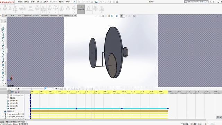Click Spring icon in motion toolbar

coord(80,89)
